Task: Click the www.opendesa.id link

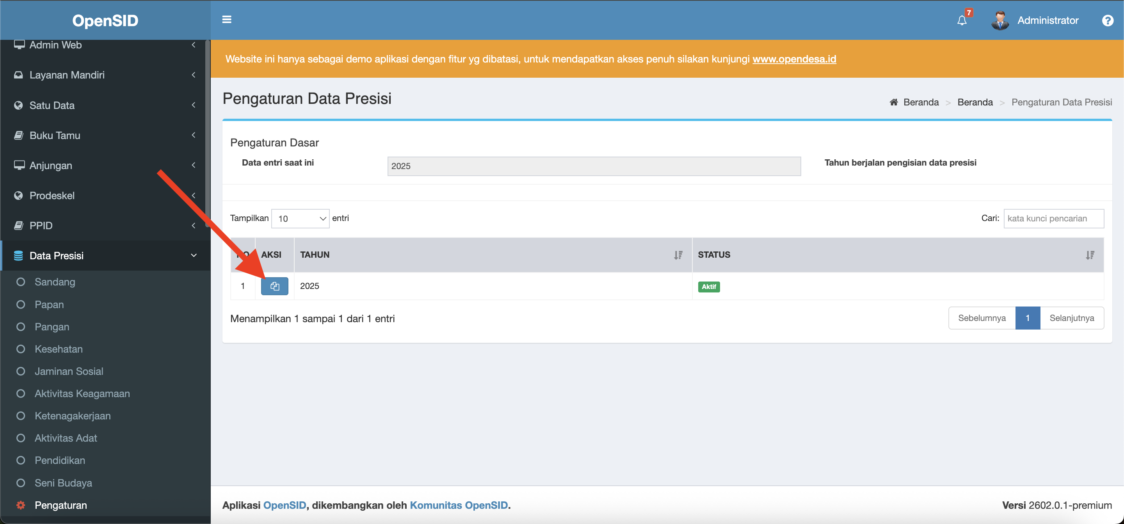Action: 794,59
